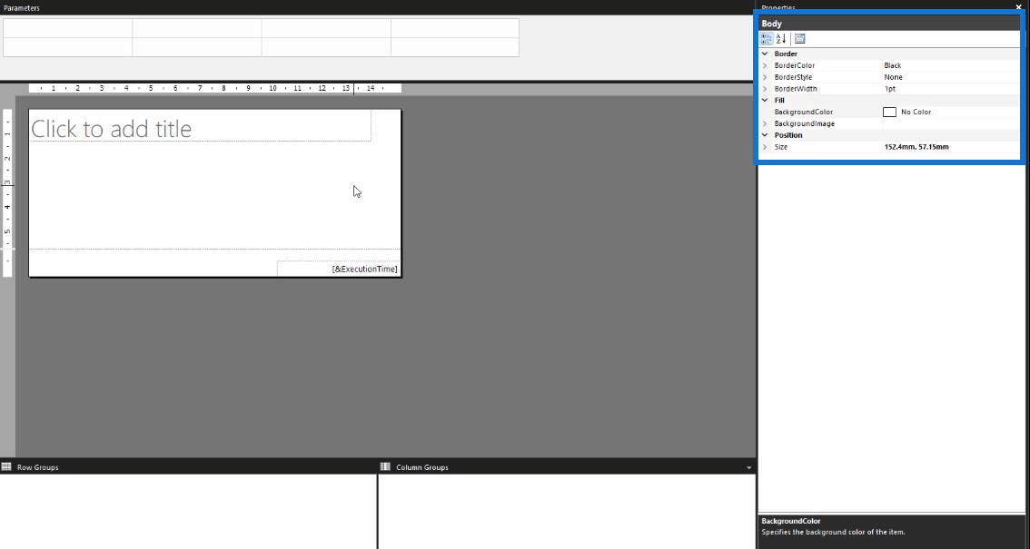This screenshot has height=549, width=1030.
Task: Collapse the Fill category
Action: tap(765, 101)
